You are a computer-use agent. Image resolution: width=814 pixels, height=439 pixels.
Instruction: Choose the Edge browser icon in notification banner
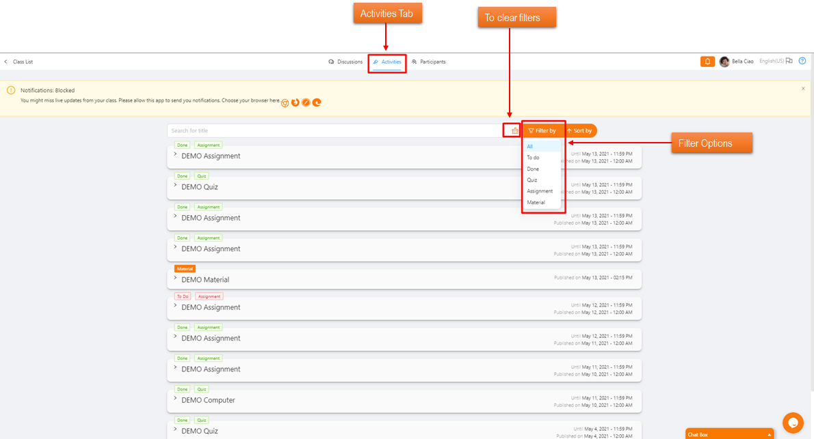click(317, 102)
